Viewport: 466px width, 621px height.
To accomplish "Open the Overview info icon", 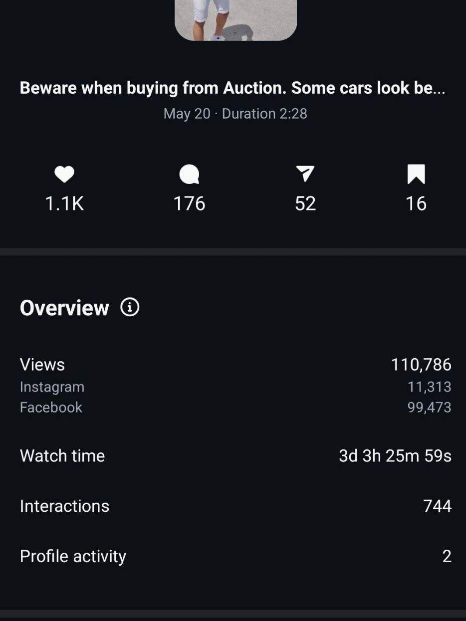I will [130, 307].
